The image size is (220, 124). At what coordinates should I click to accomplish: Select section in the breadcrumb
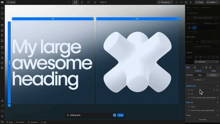pyautogui.click(x=20, y=122)
